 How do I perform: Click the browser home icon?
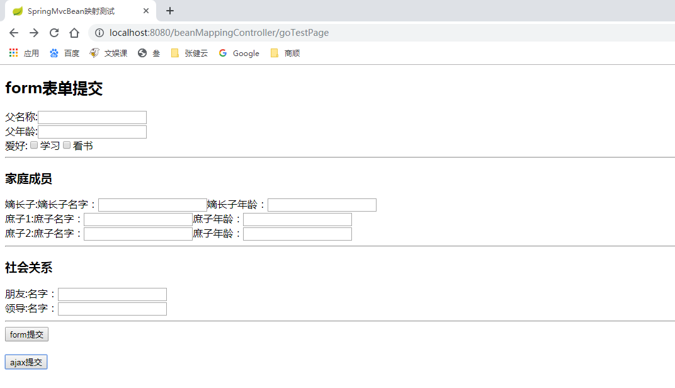click(x=74, y=33)
